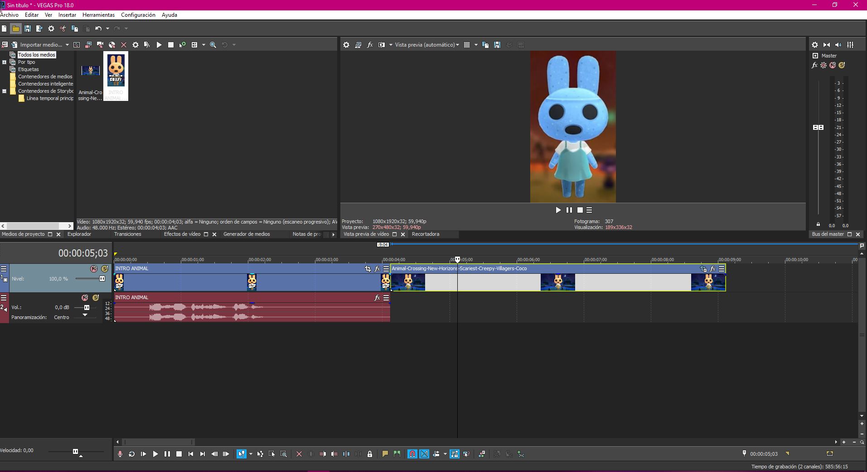Image resolution: width=867 pixels, height=472 pixels.
Task: Copy preview snapshot to clipboard
Action: 485,45
